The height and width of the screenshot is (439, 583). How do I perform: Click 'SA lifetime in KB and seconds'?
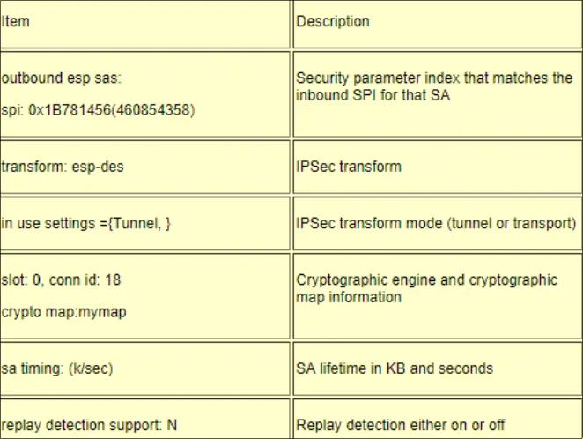coord(395,368)
